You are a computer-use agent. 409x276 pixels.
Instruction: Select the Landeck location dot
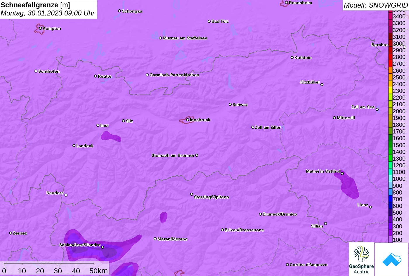click(x=74, y=146)
